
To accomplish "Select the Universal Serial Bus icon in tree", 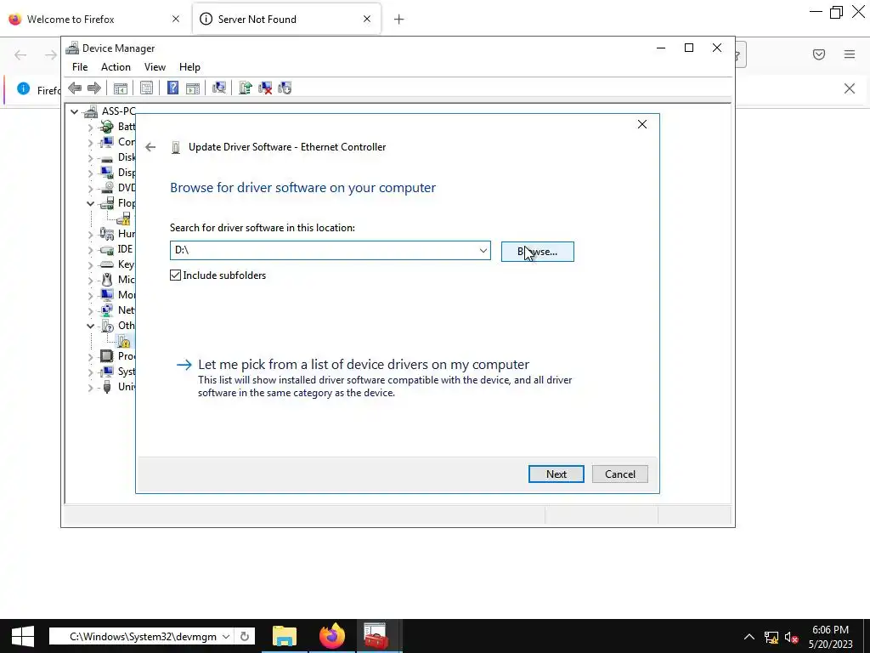I will 106,387.
